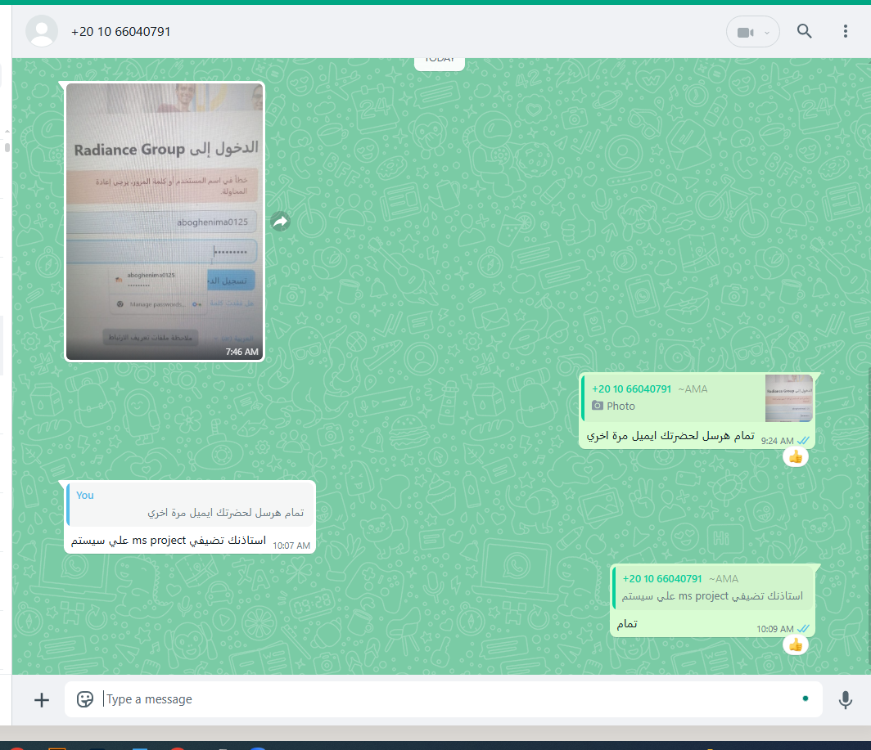Jump to quoted ms project text in 10:09 AM reply

712,596
